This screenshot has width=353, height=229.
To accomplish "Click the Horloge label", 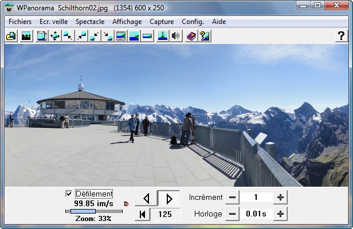I will coord(208,214).
